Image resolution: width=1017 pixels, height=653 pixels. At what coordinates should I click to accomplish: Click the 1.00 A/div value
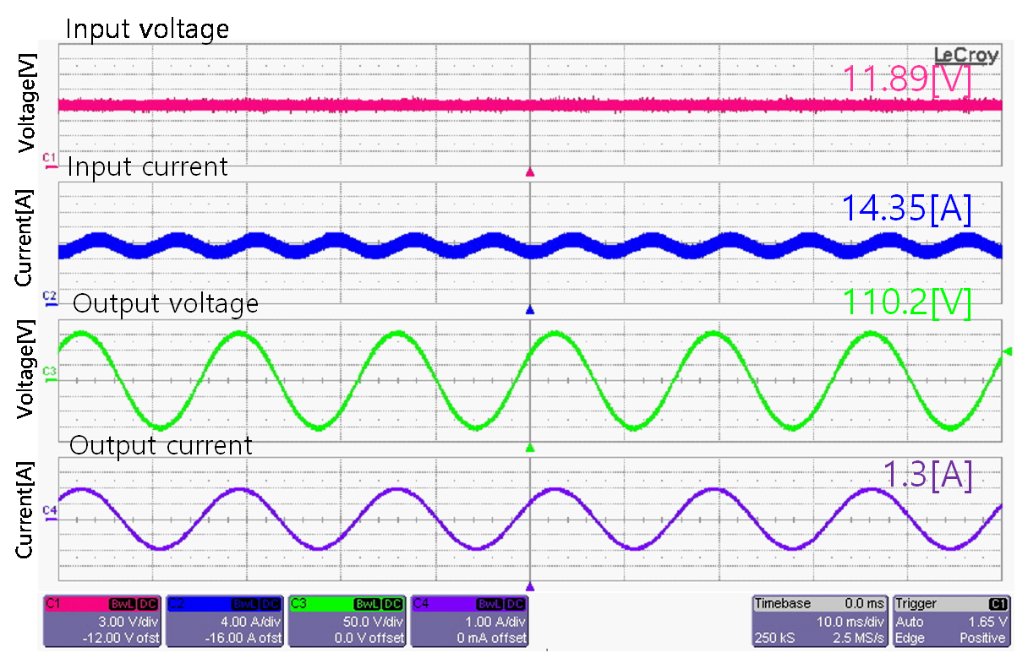[x=496, y=622]
